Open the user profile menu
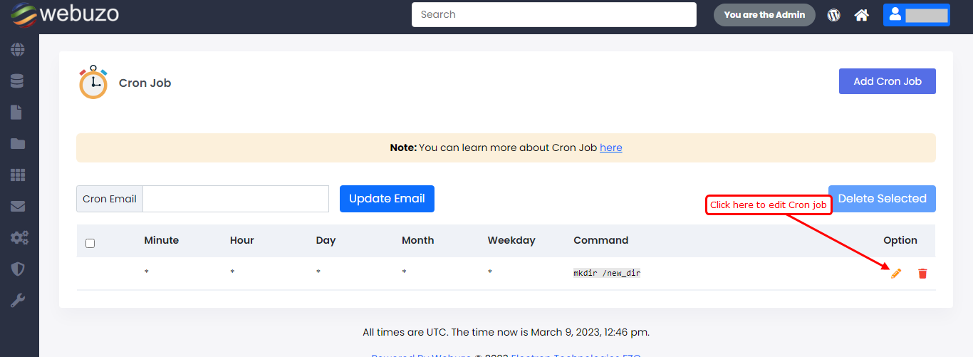The image size is (973, 357). tap(916, 15)
